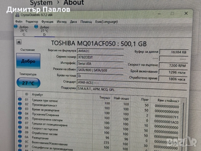Viewport: 201px width, 151px height.
Task: Click status icon for attribute 04
Action: click(20, 113)
